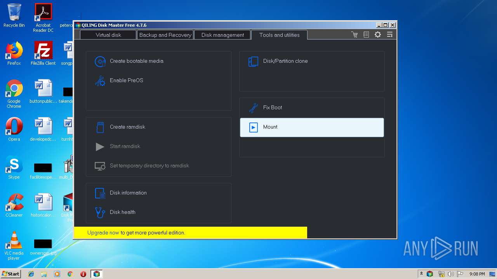The image size is (497, 279).
Task: Open the Opera desktop shortcut
Action: coord(14,129)
